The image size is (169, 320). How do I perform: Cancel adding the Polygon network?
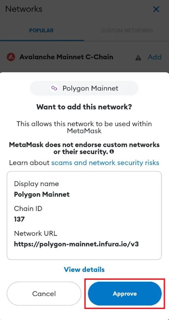(44, 294)
